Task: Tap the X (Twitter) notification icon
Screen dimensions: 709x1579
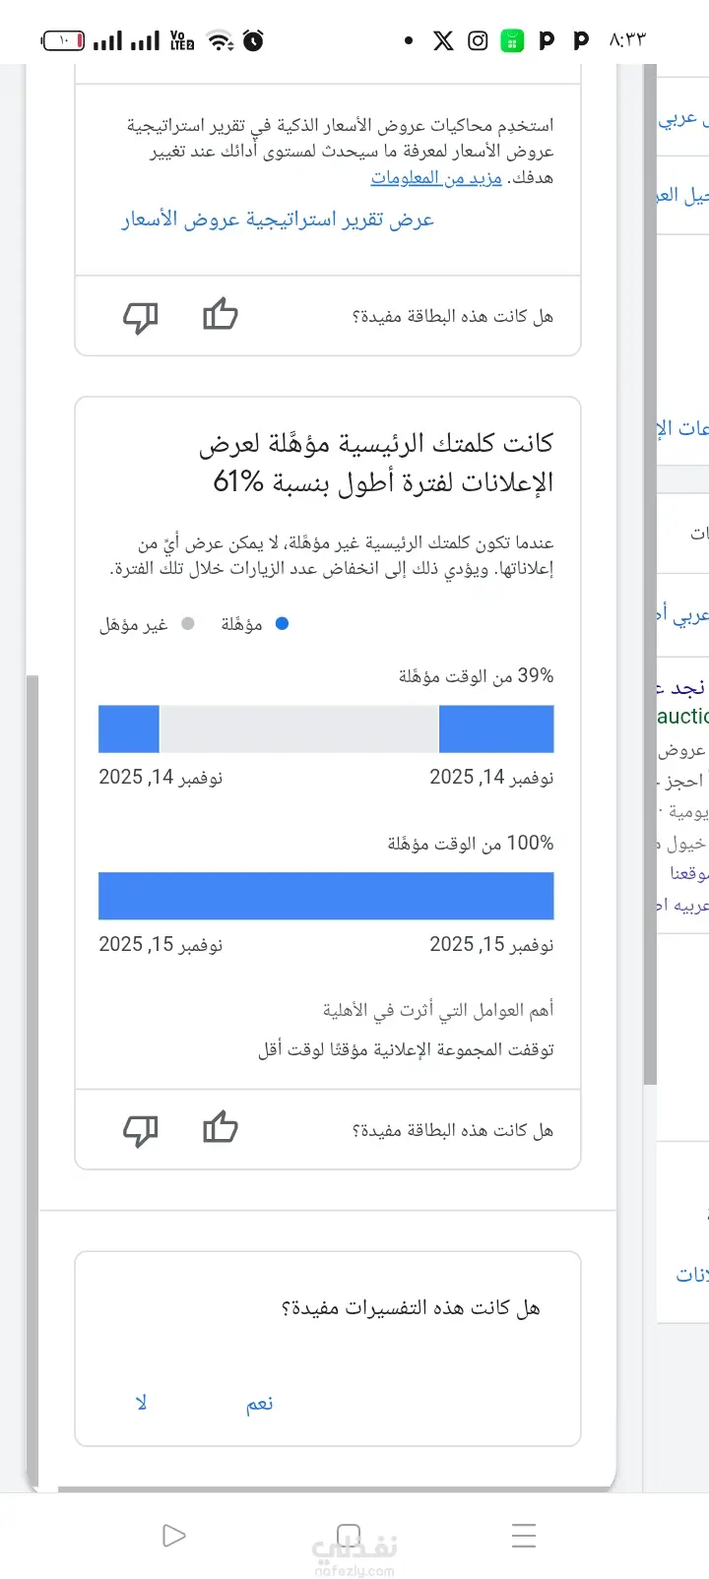Action: tap(444, 40)
